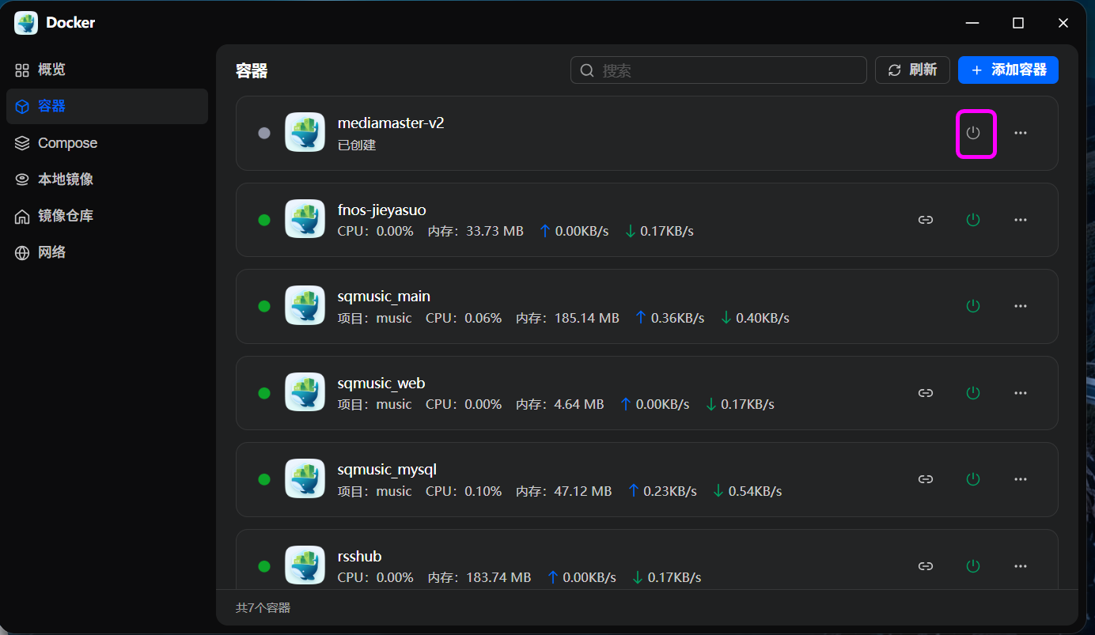Open 镜像仓库 image registry

pos(107,216)
